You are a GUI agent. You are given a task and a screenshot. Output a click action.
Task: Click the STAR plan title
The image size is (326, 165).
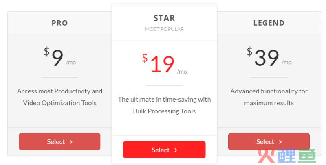pyautogui.click(x=164, y=18)
